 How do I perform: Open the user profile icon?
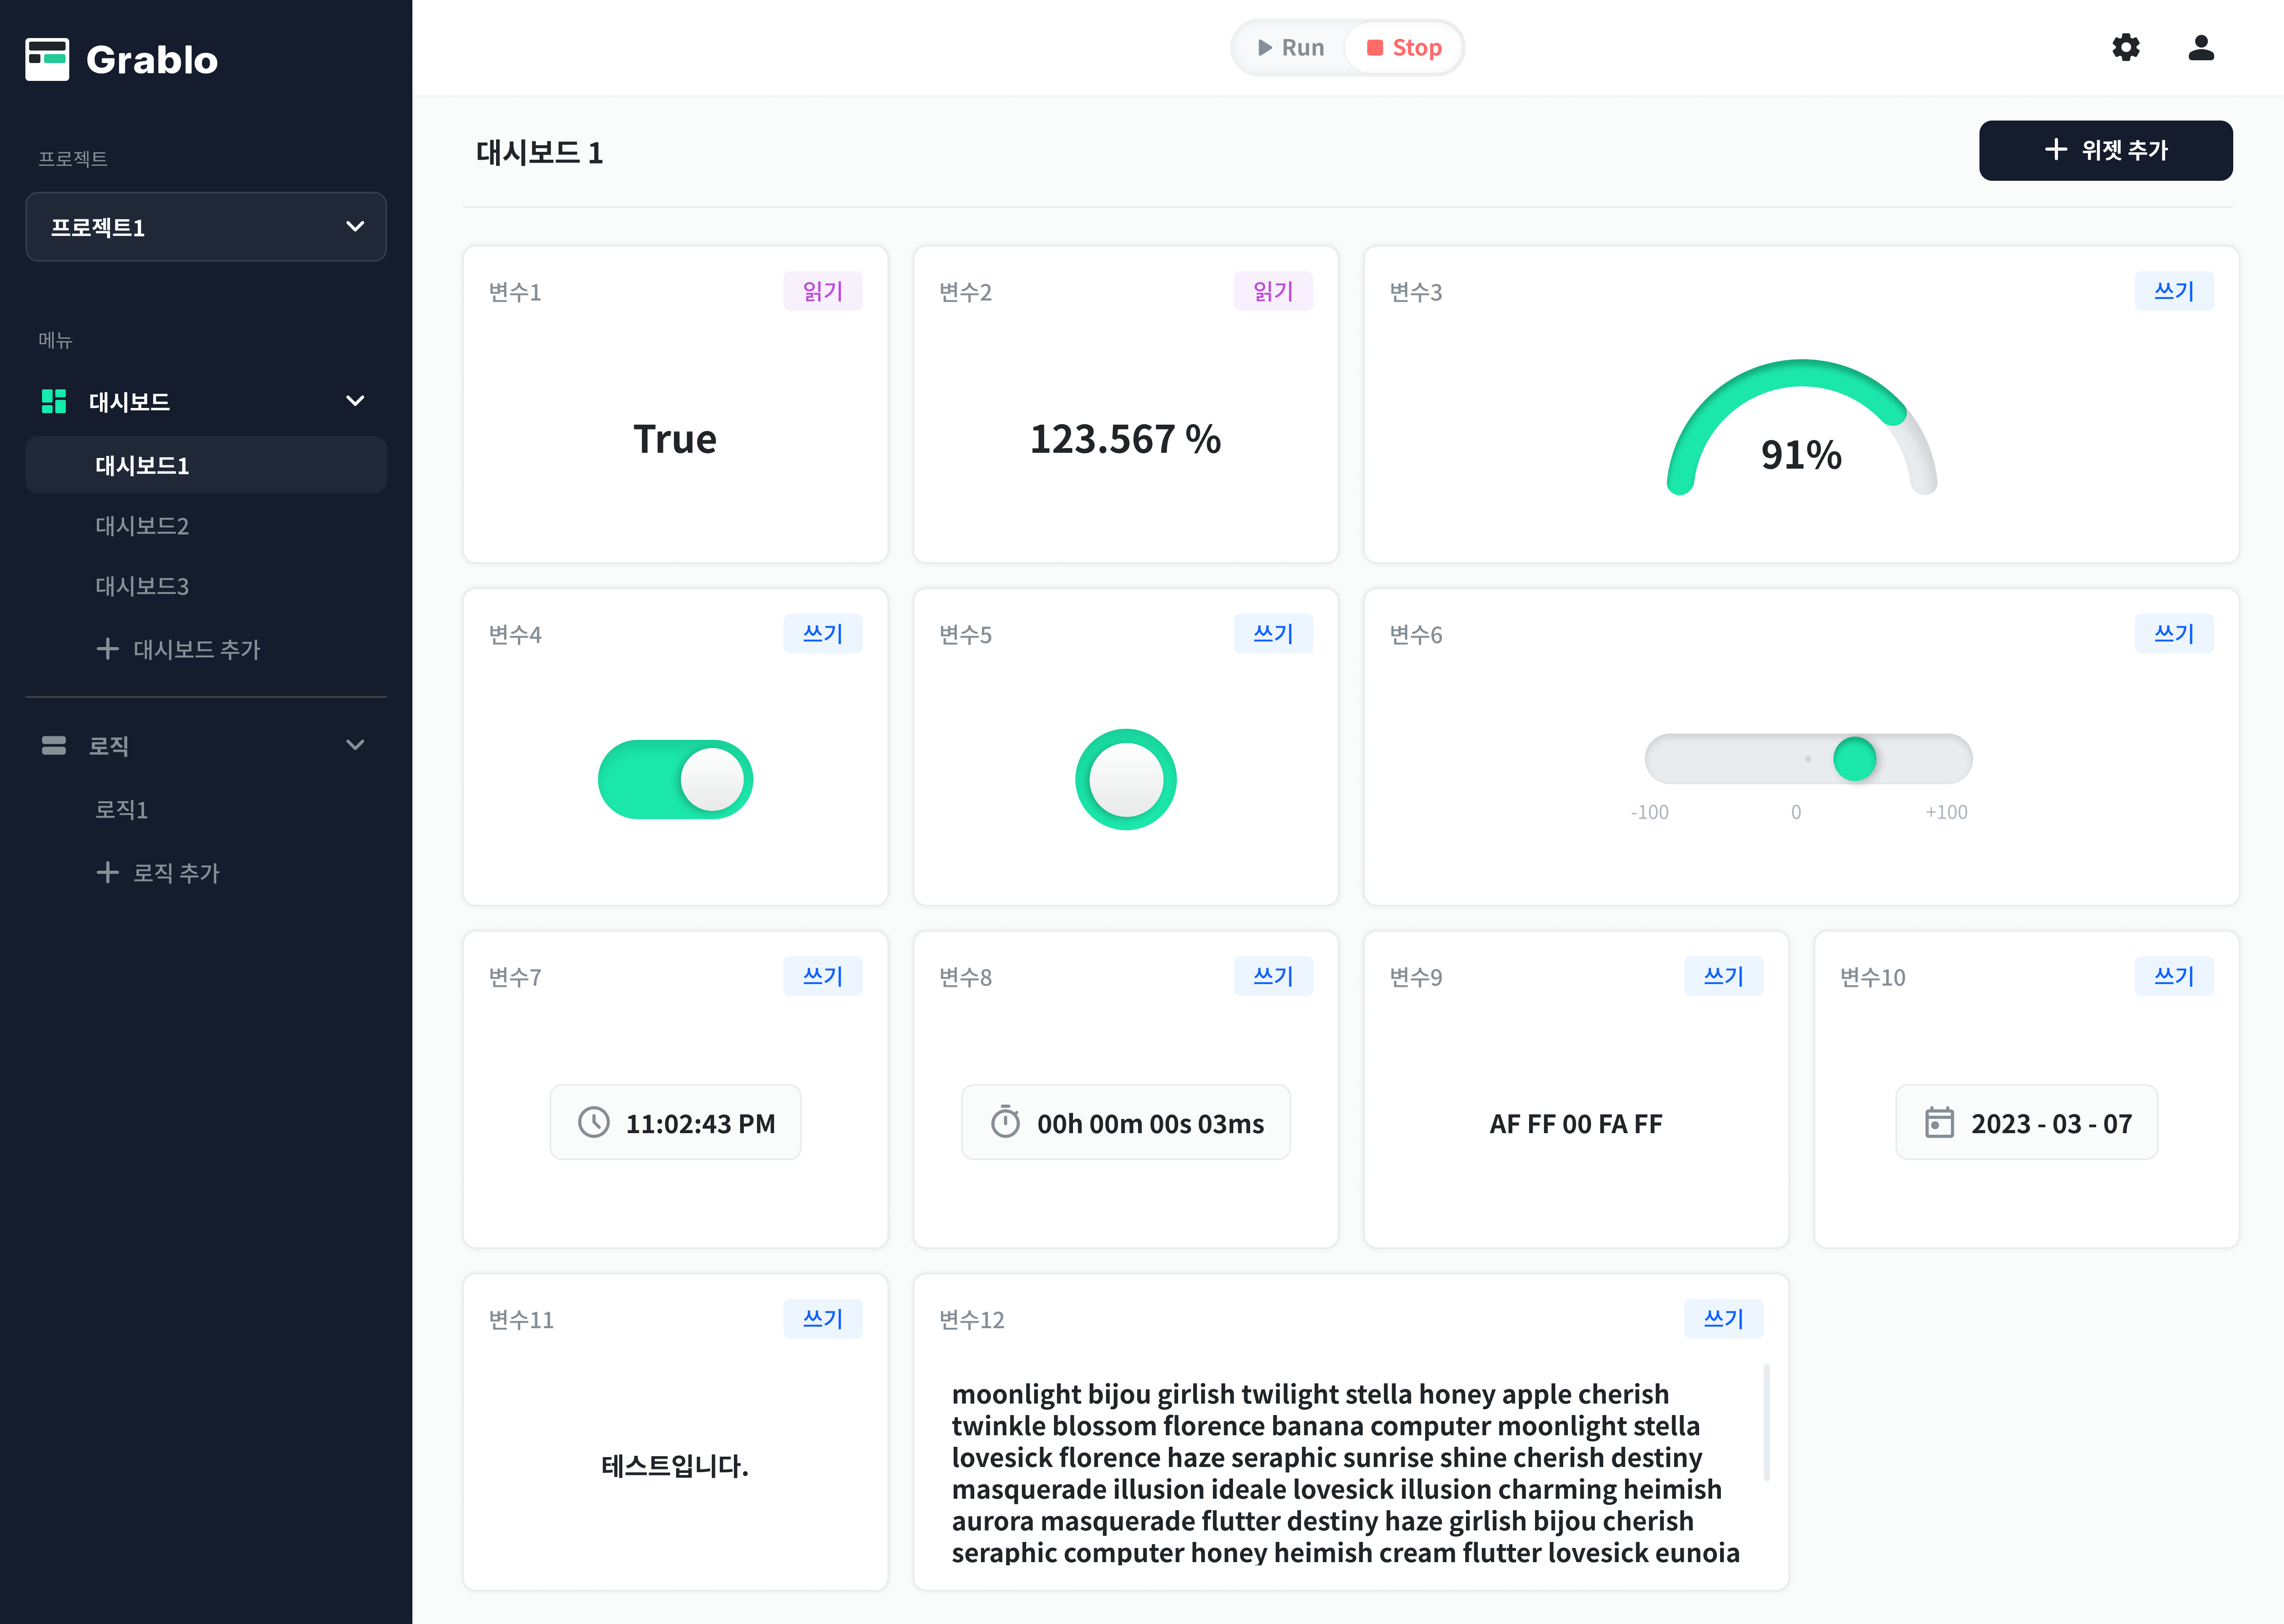click(2201, 47)
